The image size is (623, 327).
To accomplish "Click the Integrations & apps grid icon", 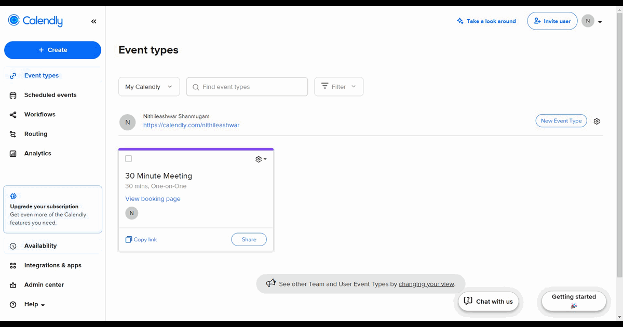I will click(13, 266).
